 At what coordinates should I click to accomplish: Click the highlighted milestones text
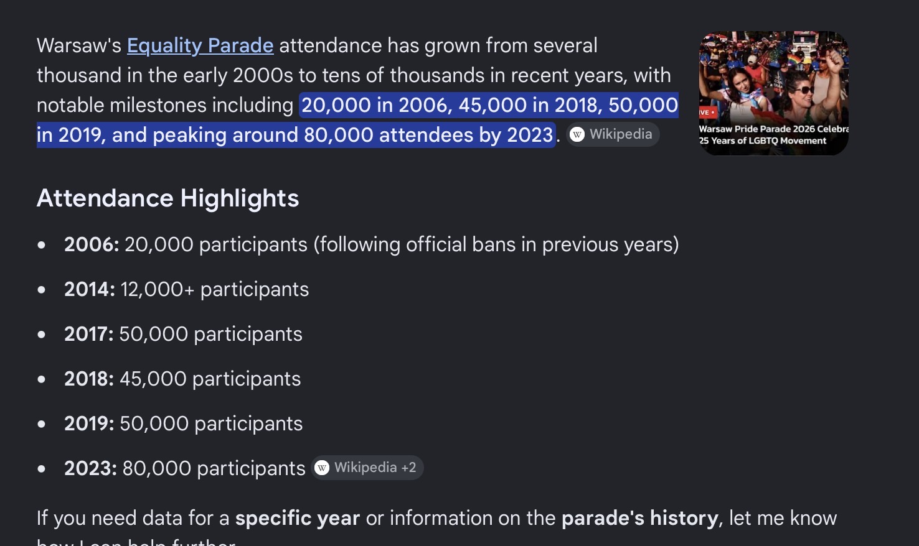click(x=357, y=120)
